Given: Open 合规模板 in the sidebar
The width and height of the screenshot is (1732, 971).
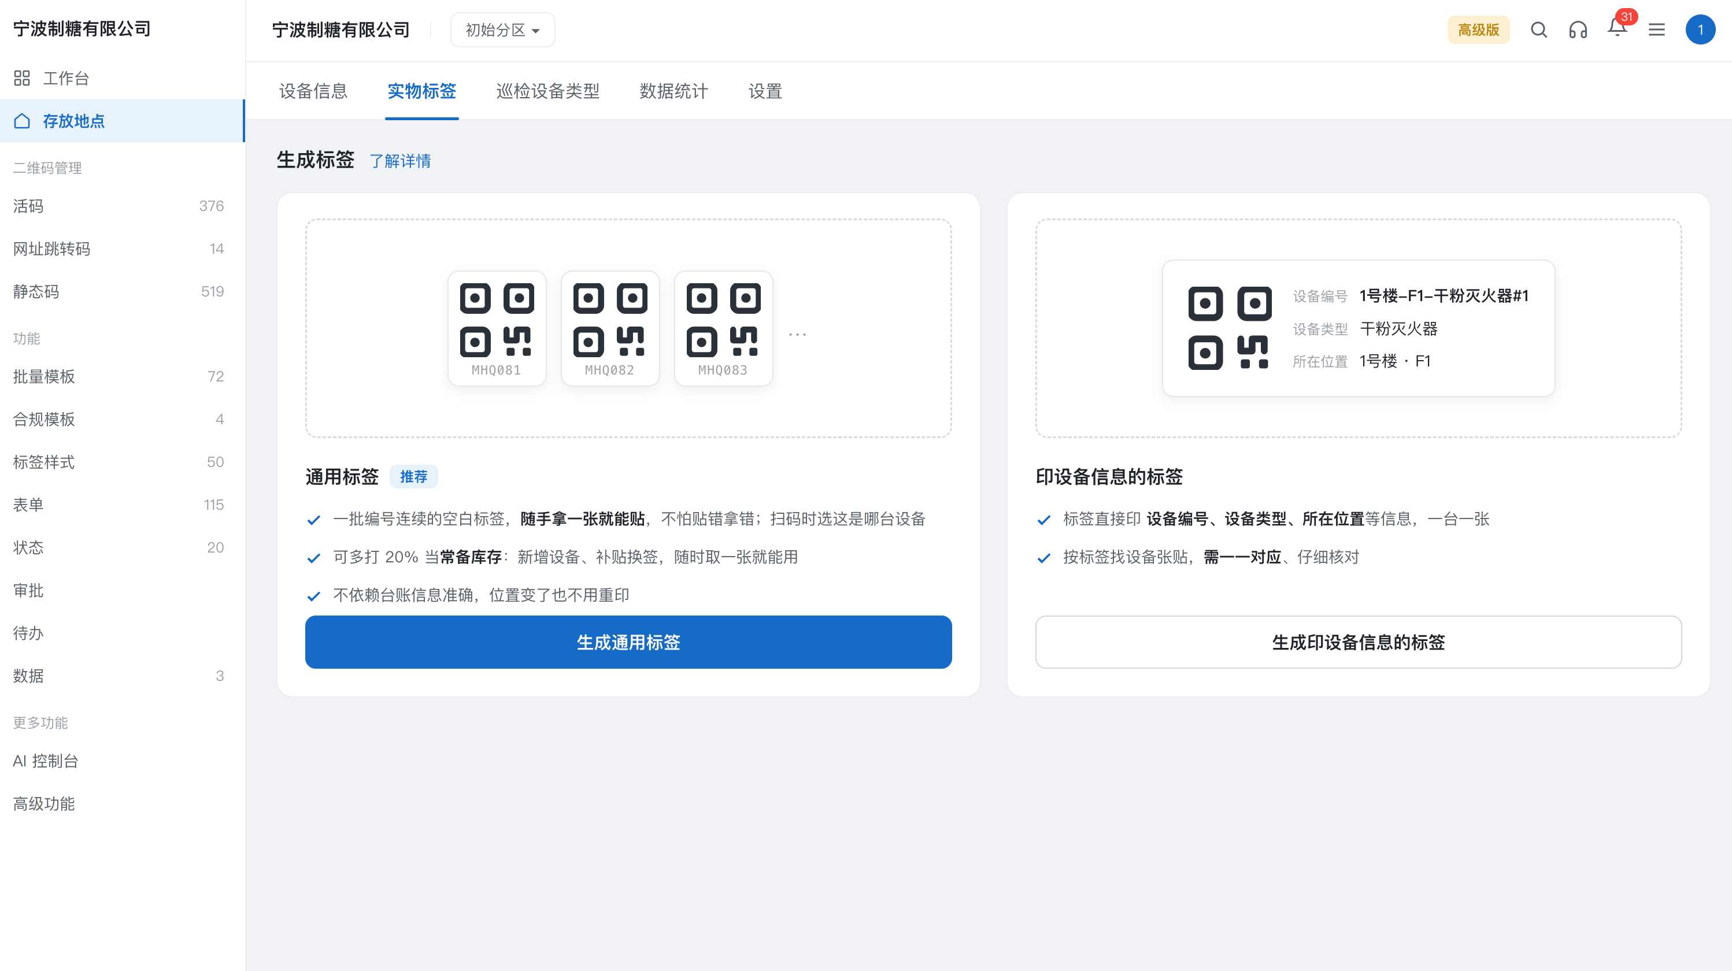Looking at the screenshot, I should (123, 420).
